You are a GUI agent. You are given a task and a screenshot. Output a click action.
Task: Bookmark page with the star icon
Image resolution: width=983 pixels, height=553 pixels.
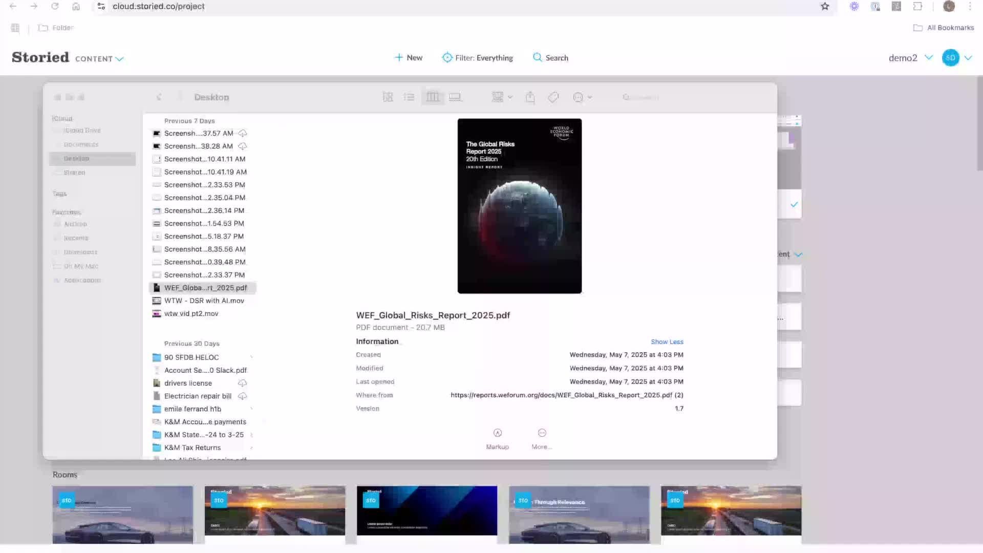click(x=824, y=7)
